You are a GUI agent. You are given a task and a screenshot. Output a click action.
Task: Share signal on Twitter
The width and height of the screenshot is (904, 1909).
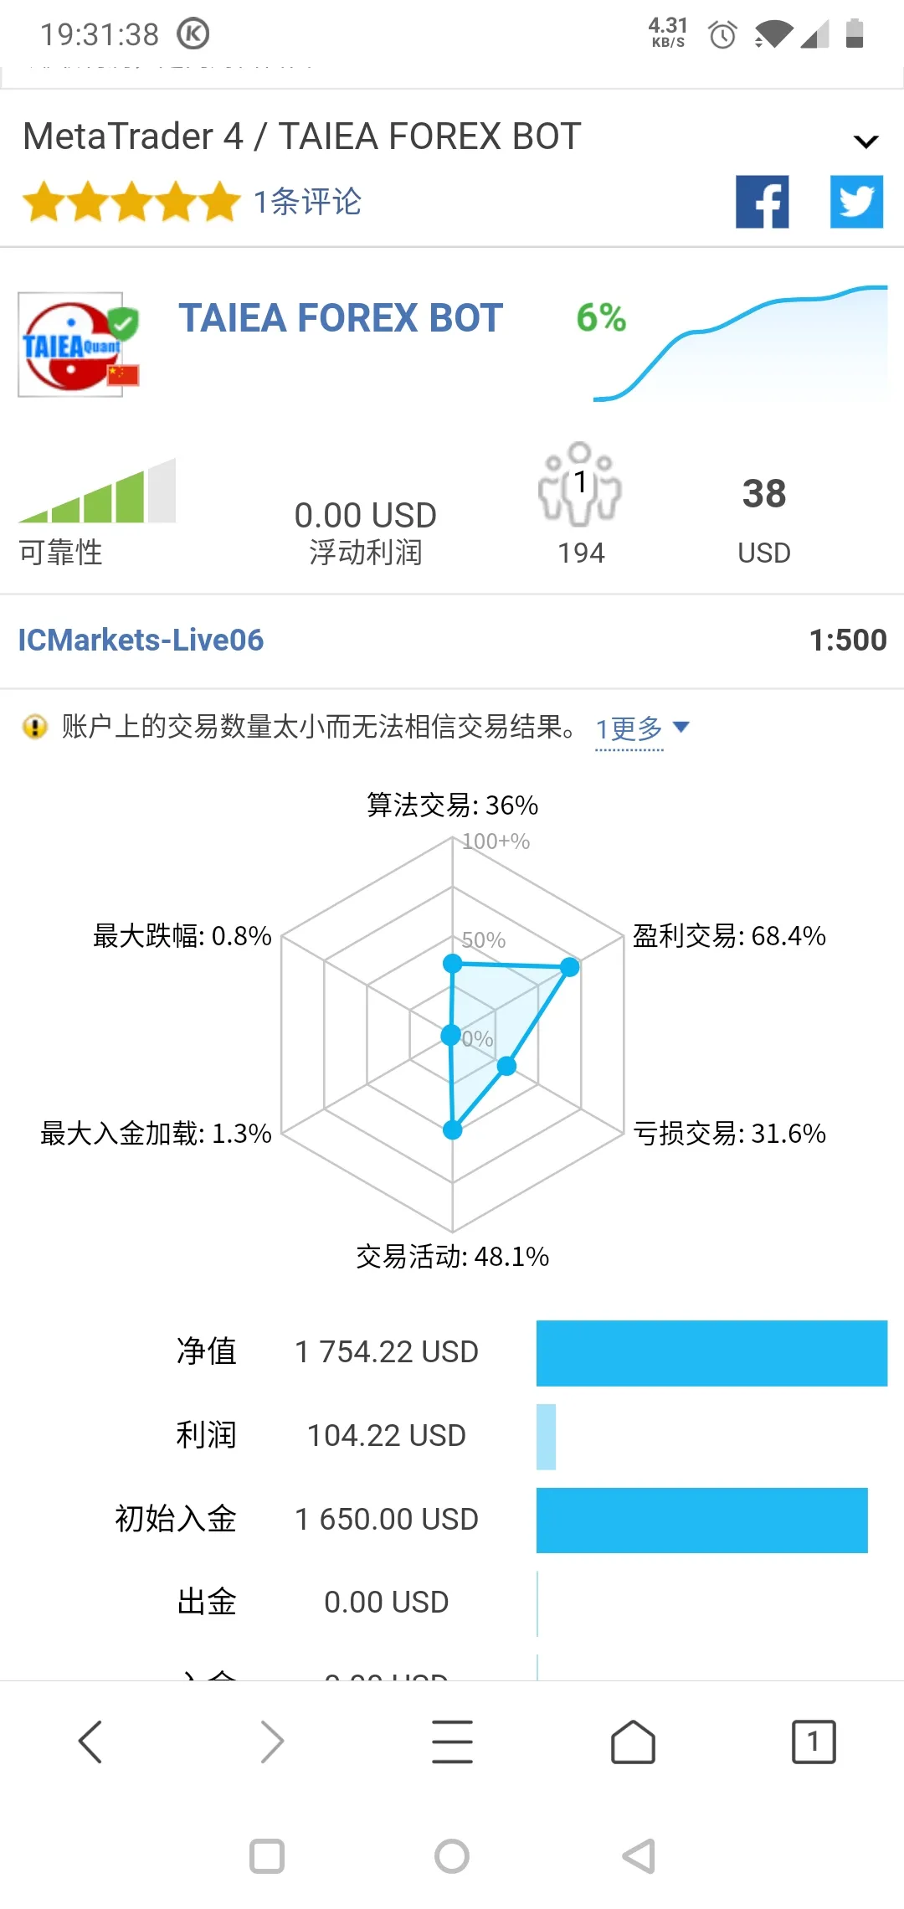tap(856, 202)
